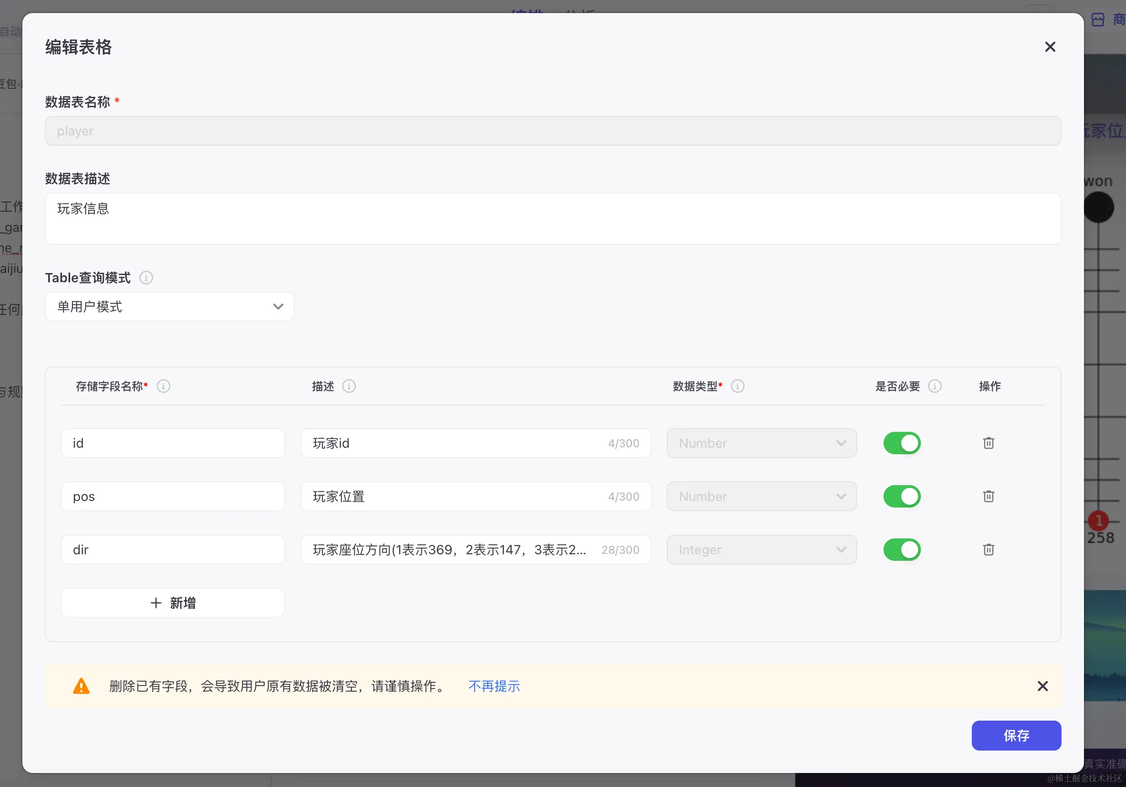
Task: Click info icon beside 是否必要 header
Action: click(935, 386)
